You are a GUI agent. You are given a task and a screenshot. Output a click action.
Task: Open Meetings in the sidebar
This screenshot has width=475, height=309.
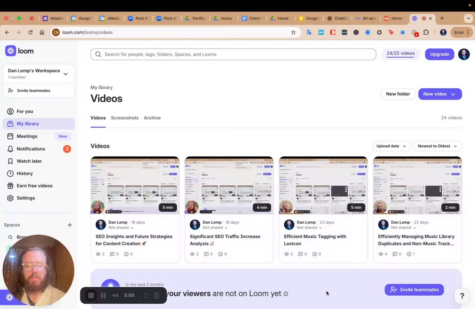click(x=39, y=136)
